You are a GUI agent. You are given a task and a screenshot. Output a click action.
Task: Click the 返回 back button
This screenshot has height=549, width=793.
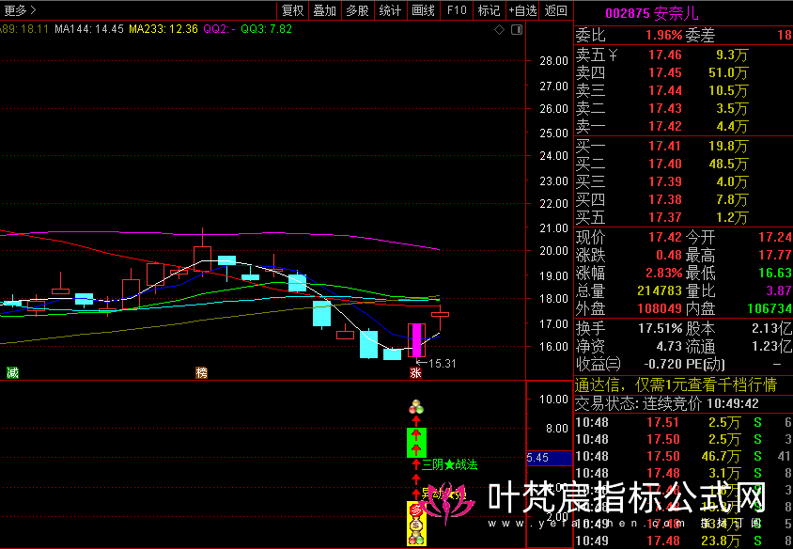pos(556,10)
